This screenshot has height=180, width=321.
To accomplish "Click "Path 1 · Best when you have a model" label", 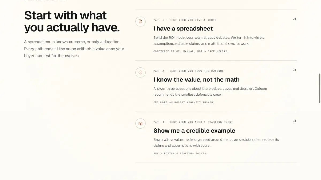I will (185, 20).
